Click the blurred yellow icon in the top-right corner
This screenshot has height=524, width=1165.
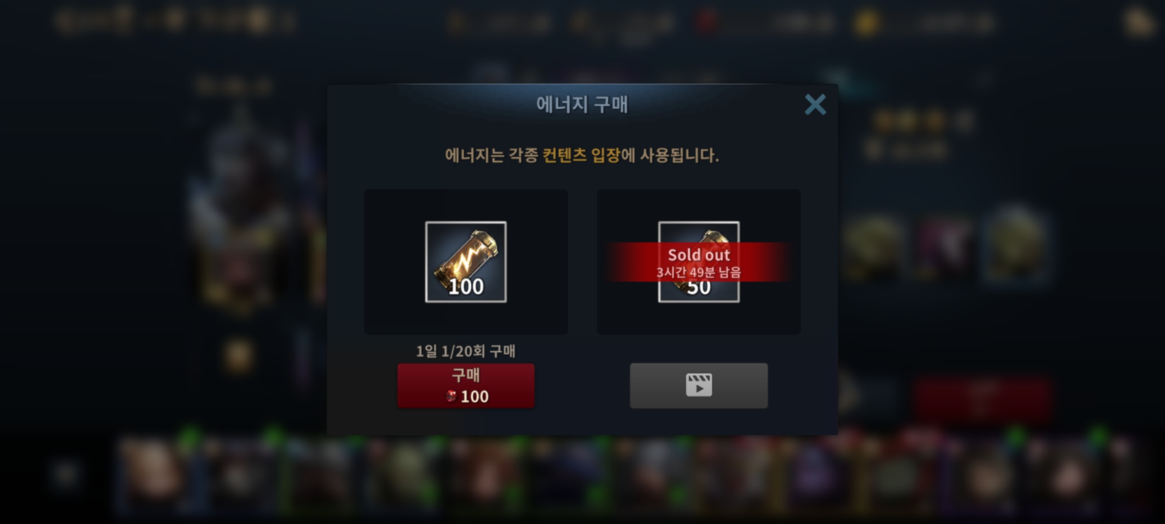pos(1138,23)
